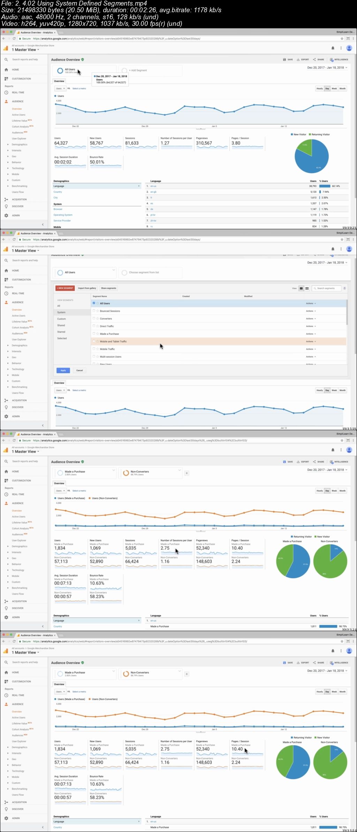Image resolution: width=357 pixels, height=832 pixels.
Task: Click Real-Time clock icon in top frame
Action: pos(6,93)
